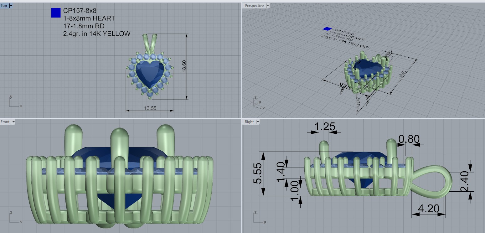Image resolution: width=485 pixels, height=233 pixels.
Task: Select the 2.40 dimension in Right viewport
Action: point(464,181)
